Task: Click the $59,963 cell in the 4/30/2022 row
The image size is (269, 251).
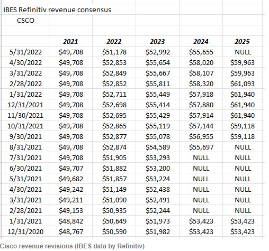Action: coord(243,63)
